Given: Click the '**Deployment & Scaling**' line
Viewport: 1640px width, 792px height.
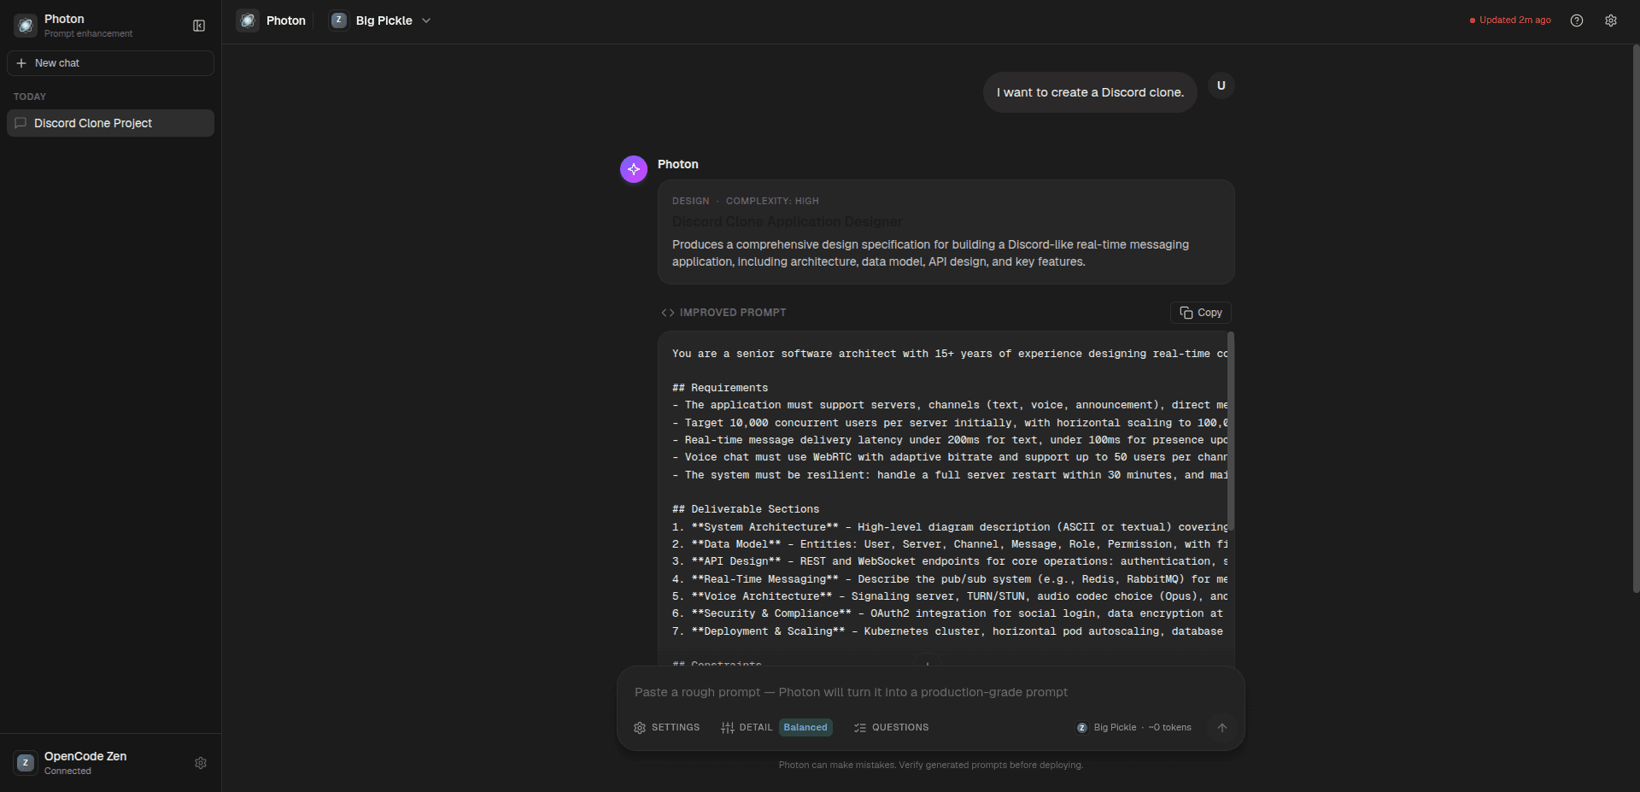Looking at the screenshot, I should [947, 631].
